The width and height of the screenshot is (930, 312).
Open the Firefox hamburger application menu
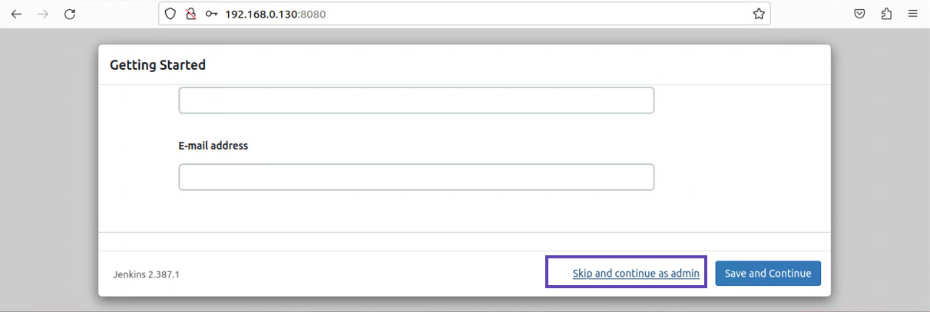[913, 14]
